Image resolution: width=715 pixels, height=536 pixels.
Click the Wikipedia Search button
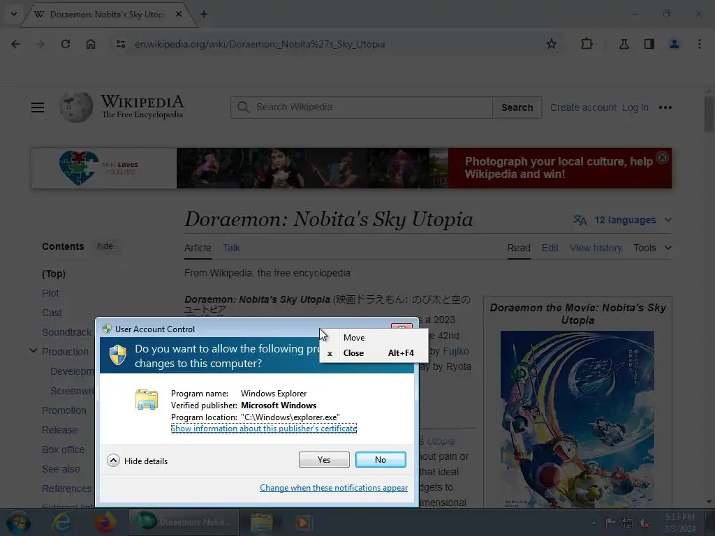(517, 107)
